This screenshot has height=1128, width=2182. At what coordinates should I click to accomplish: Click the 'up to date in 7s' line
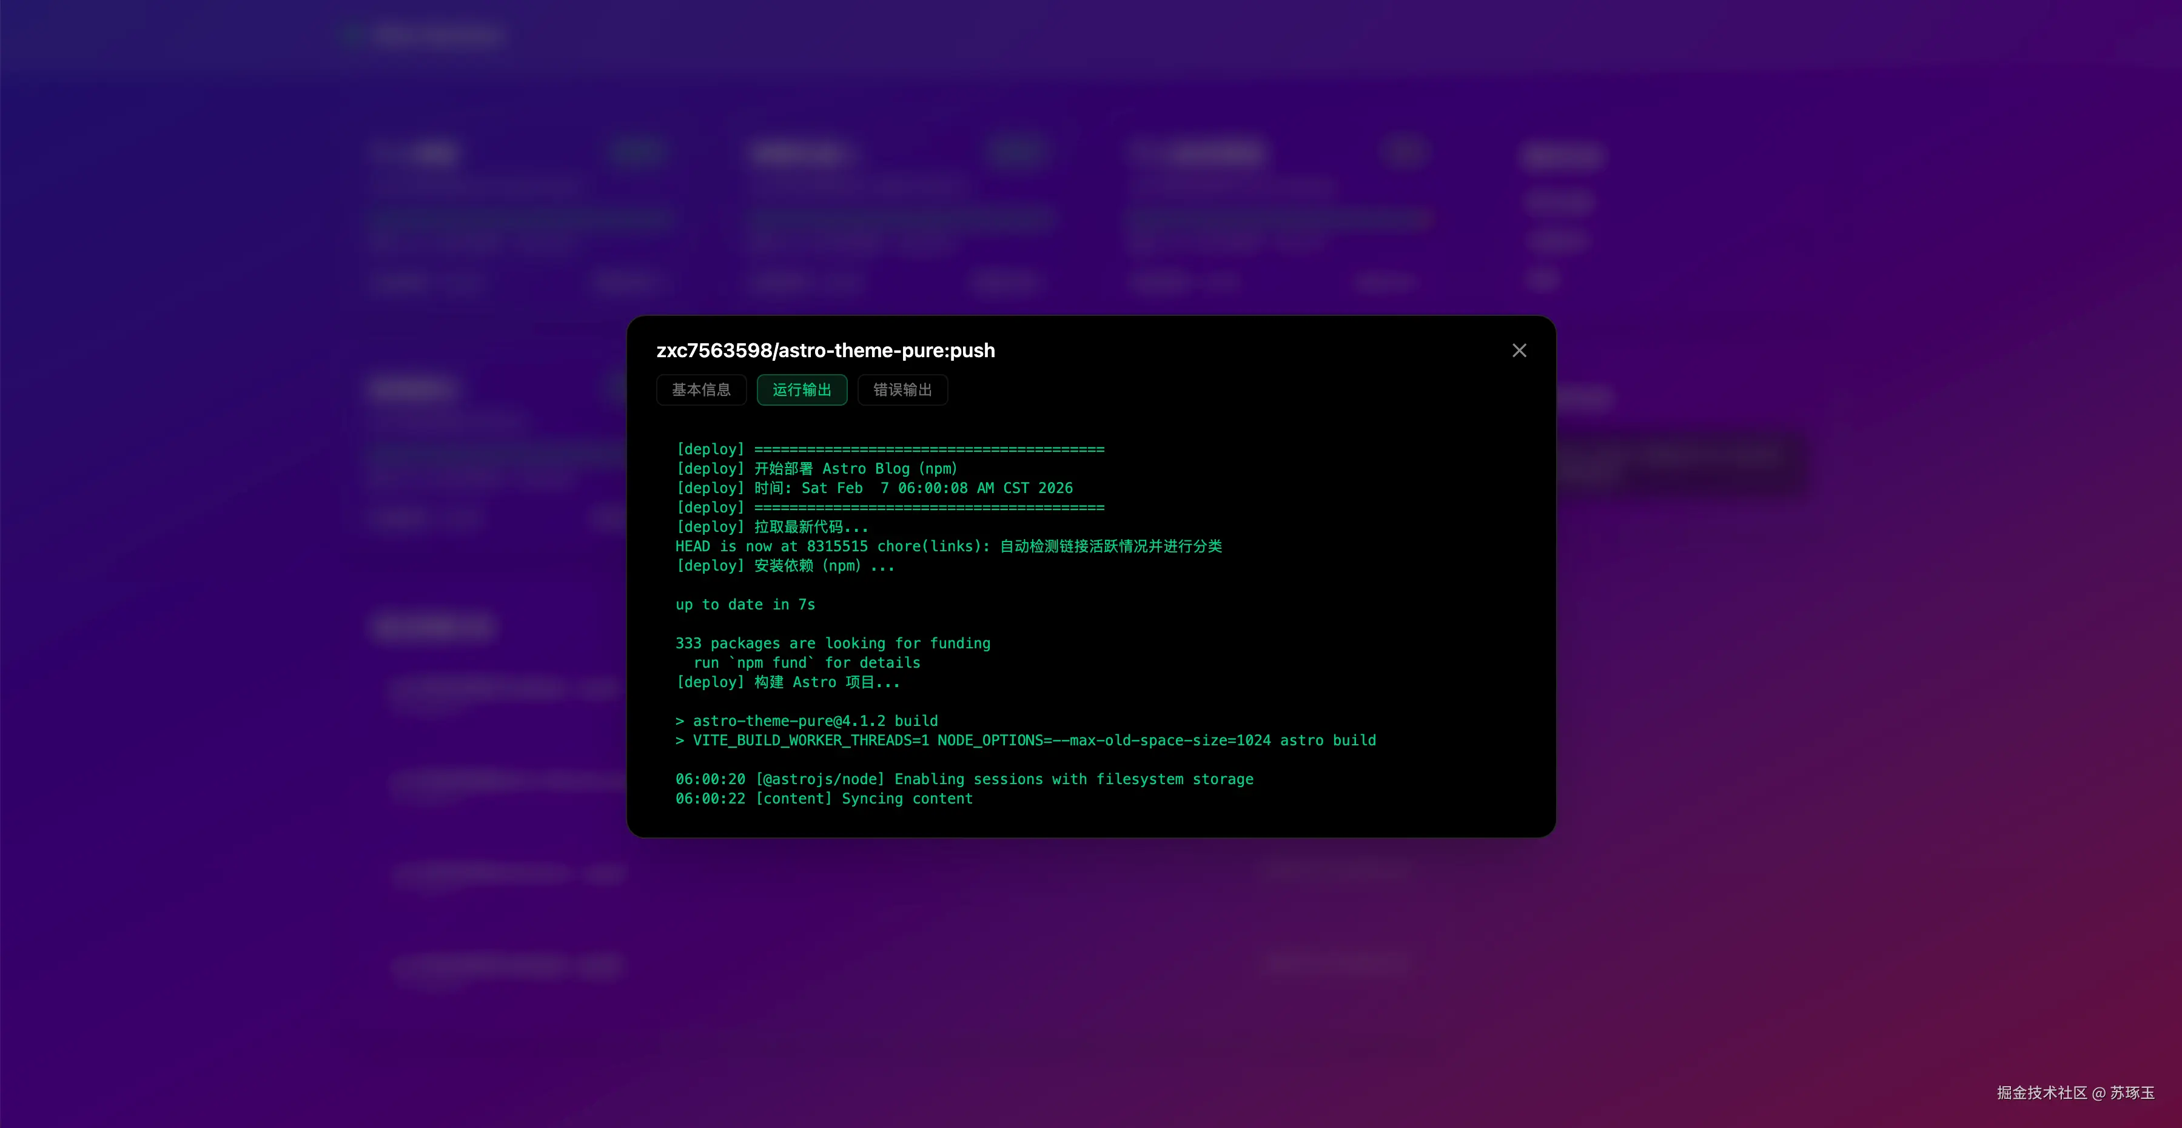click(745, 605)
